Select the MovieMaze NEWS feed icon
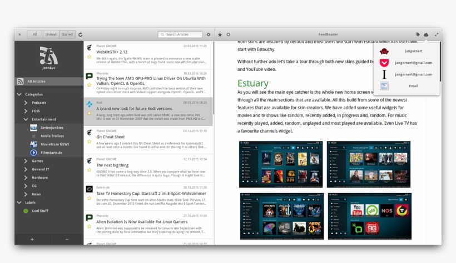 click(x=33, y=144)
